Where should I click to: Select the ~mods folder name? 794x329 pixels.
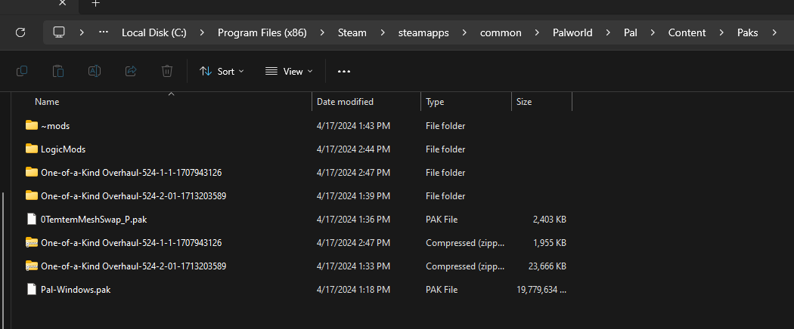pyautogui.click(x=55, y=126)
